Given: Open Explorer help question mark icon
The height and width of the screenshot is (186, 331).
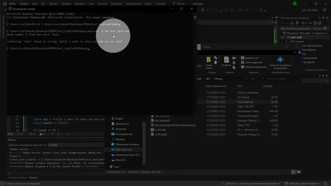Looking at the screenshot, I should coord(299,52).
